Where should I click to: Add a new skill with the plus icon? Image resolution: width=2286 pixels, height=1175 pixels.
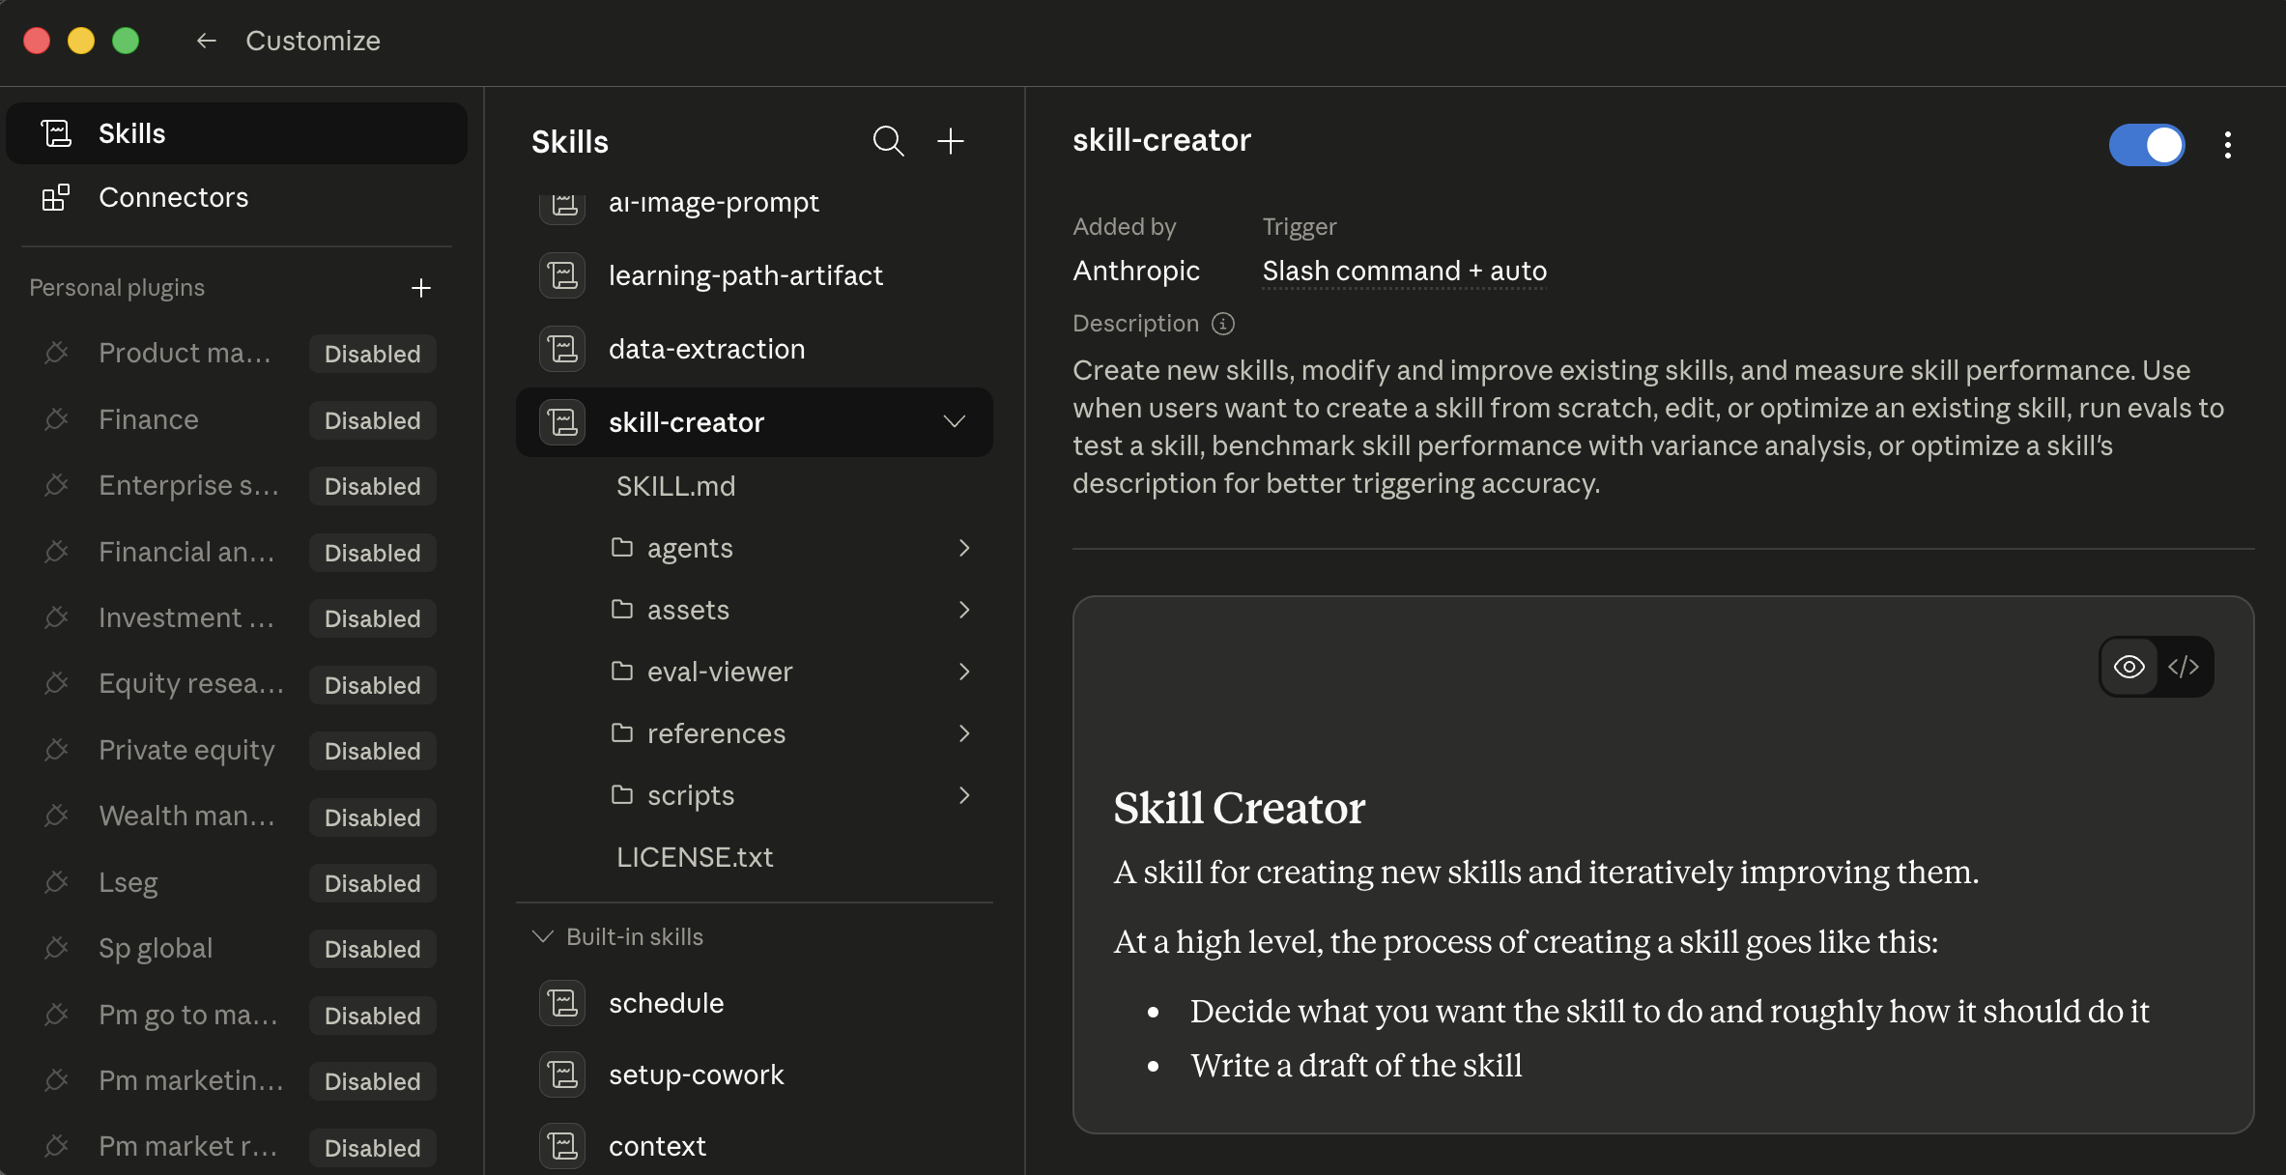pos(951,141)
